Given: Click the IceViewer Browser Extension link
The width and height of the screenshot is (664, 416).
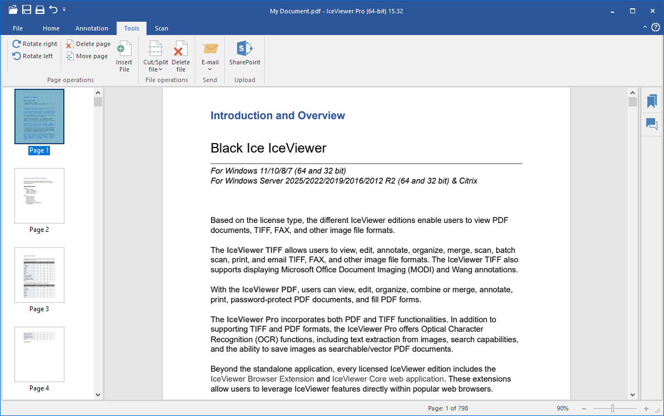Looking at the screenshot, I should 263,379.
